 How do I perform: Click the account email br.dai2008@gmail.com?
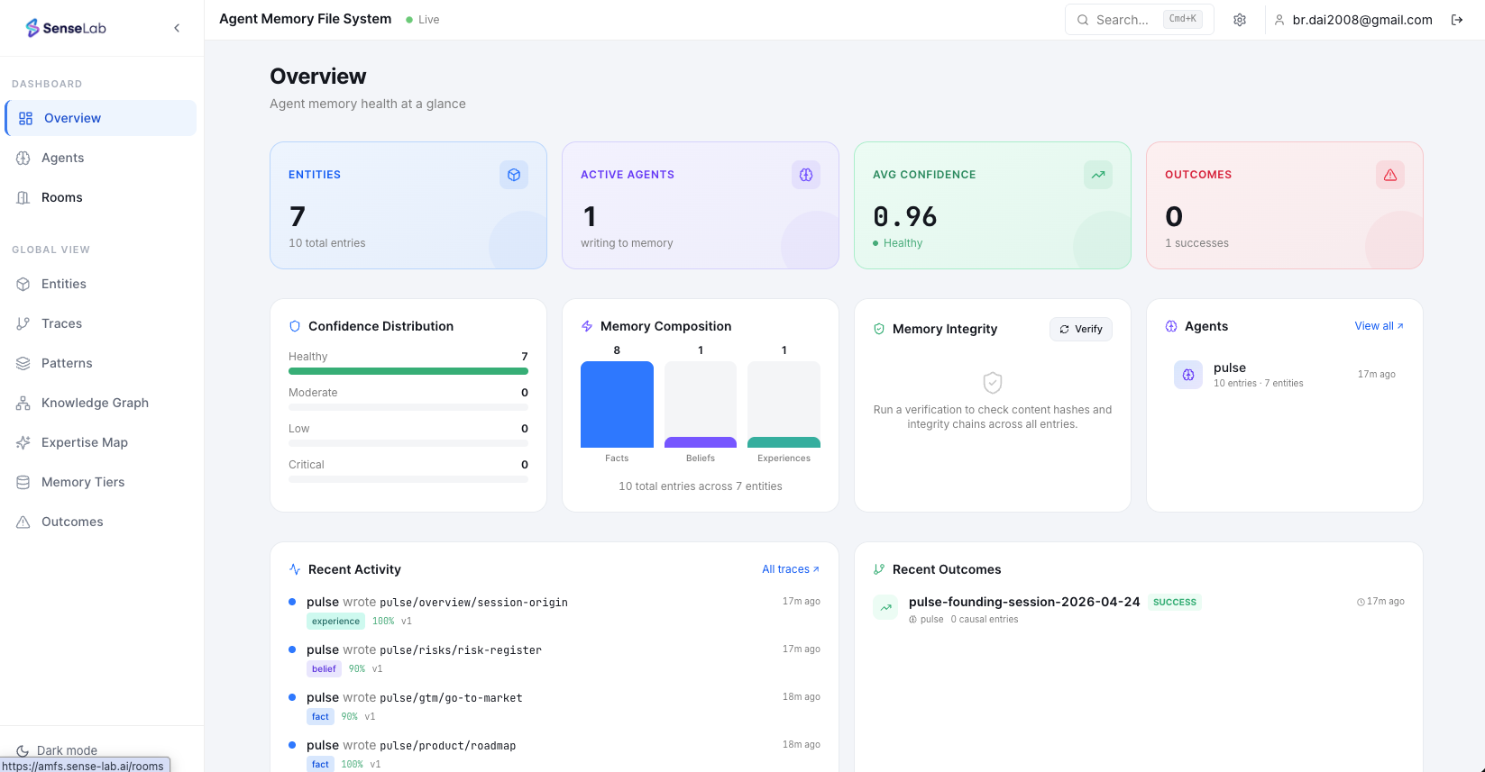(x=1361, y=20)
